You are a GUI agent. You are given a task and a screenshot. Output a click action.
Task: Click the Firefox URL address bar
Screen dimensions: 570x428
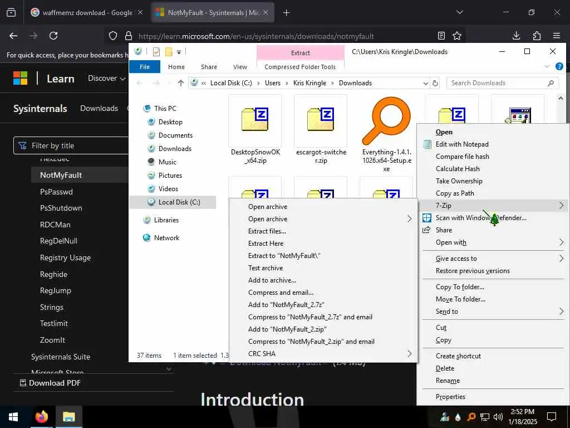[256, 36]
